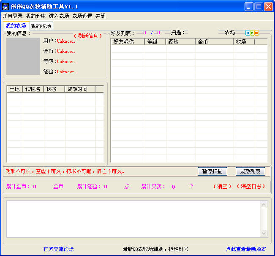Screen dimensions: 275x256
Task: Click the 状态 column header
Action: (54, 89)
